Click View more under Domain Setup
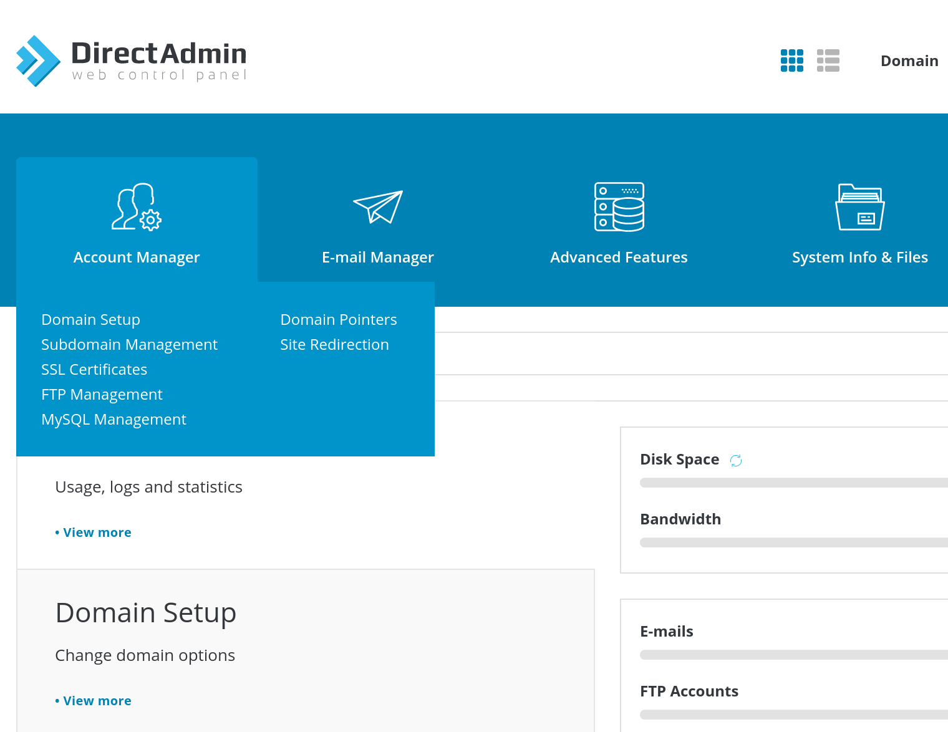This screenshot has width=948, height=732. click(x=97, y=701)
